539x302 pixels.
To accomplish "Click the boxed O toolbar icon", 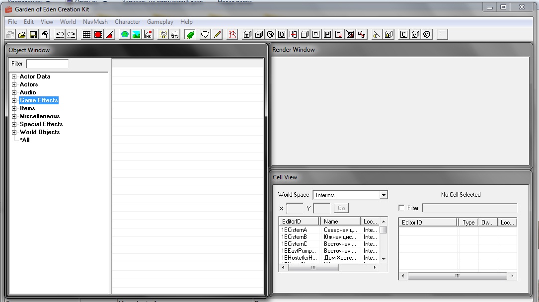I will (282, 34).
